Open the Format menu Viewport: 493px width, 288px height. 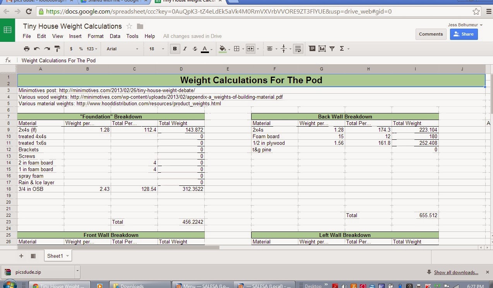[96, 36]
